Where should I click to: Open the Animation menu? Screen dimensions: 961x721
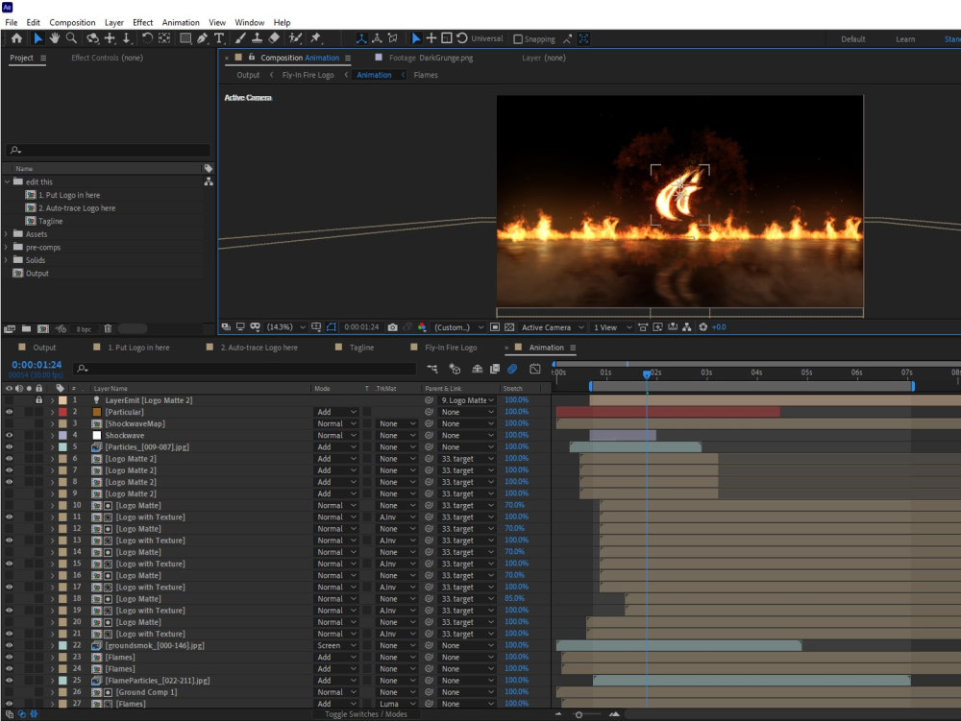181,23
